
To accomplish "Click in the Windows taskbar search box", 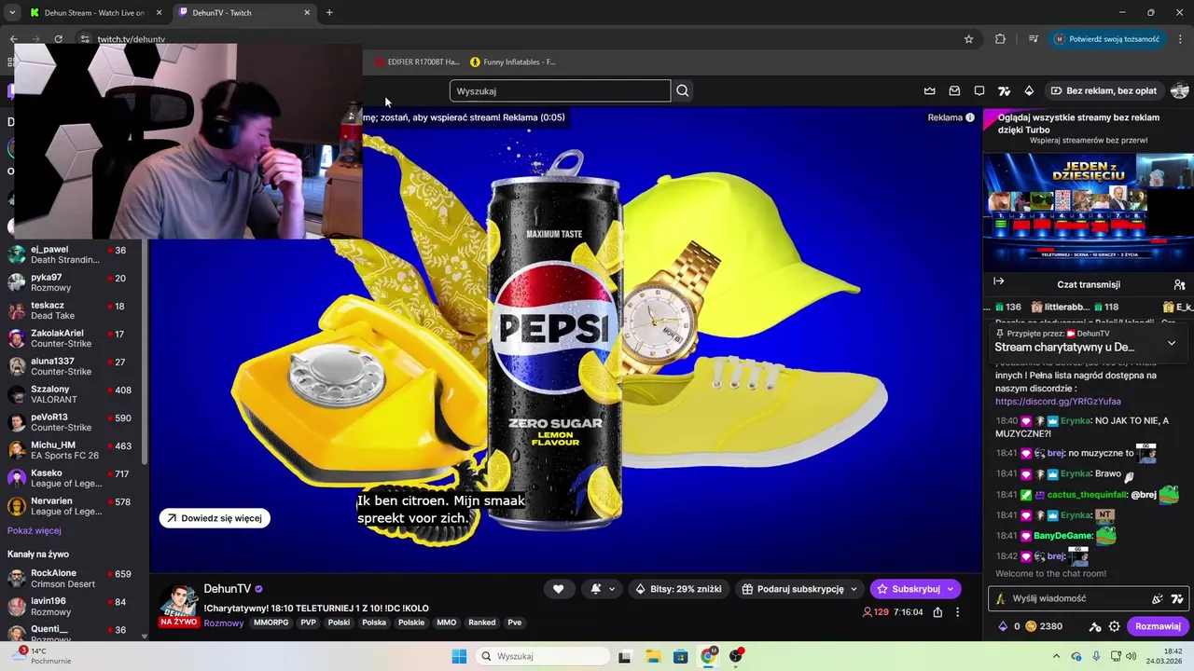I will [542, 656].
